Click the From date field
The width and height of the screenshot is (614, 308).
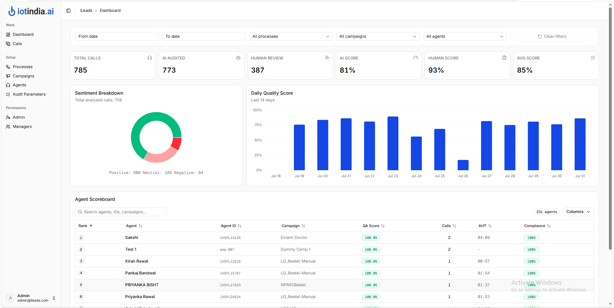pyautogui.click(x=117, y=36)
